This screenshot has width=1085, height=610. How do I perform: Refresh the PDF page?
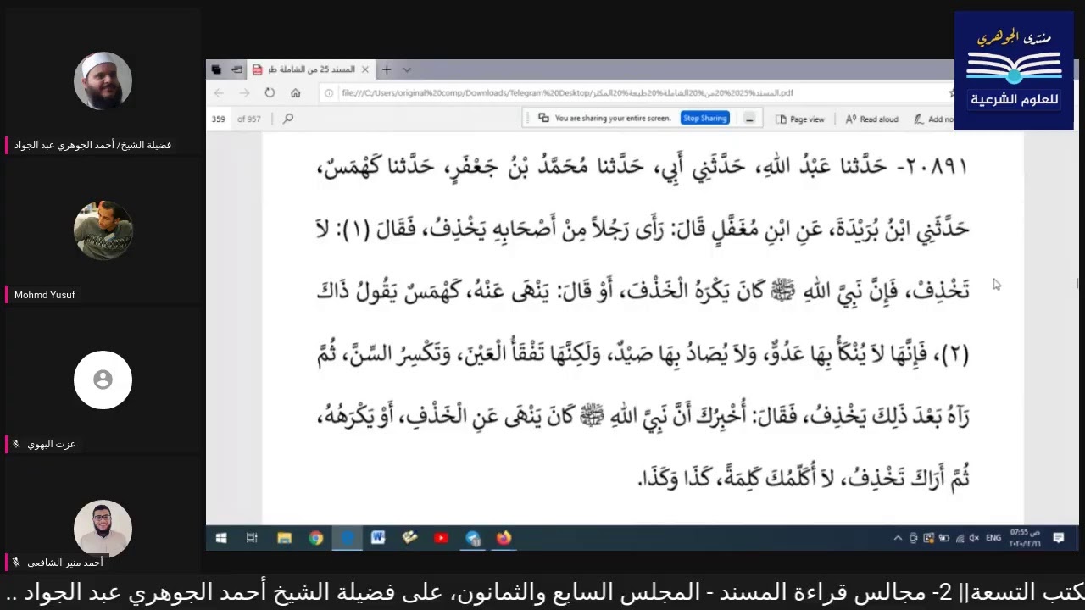point(270,93)
